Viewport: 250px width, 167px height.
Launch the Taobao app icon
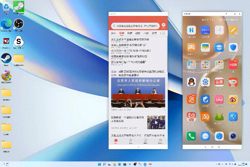coord(205,117)
